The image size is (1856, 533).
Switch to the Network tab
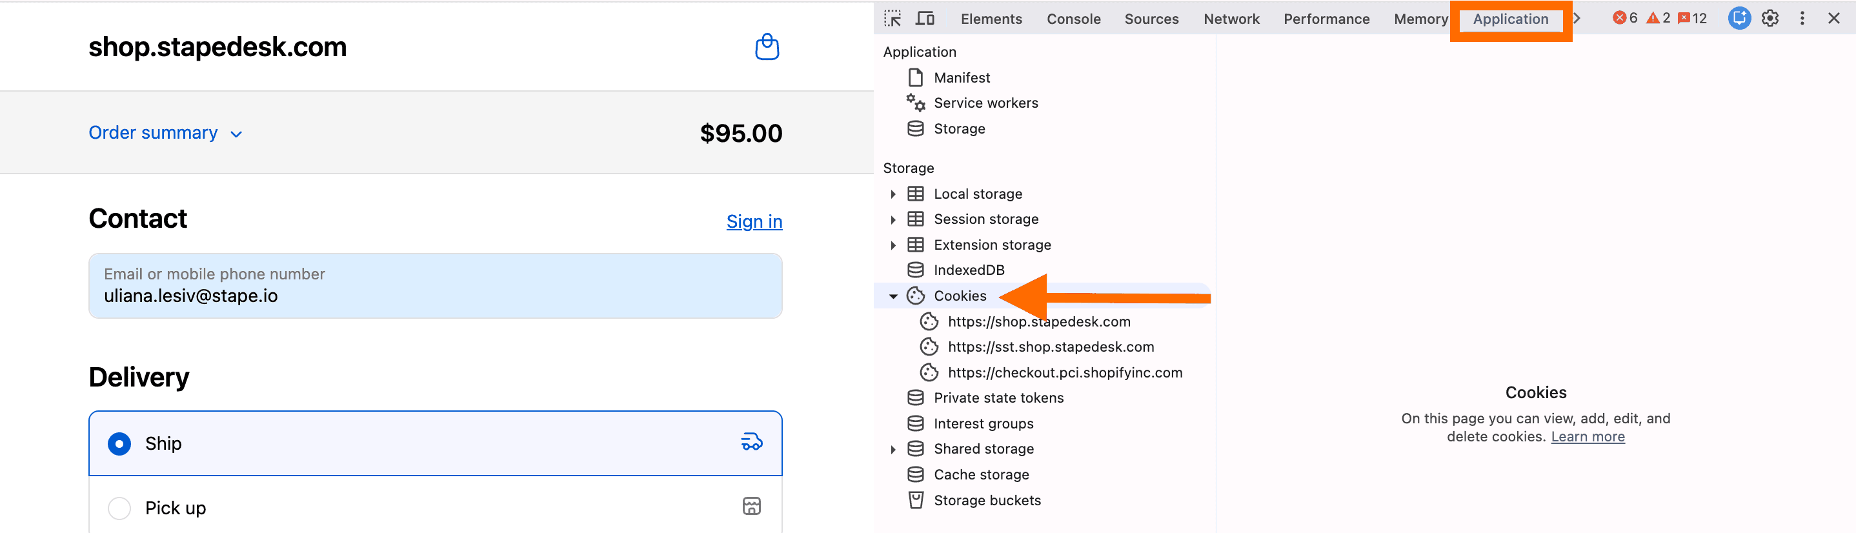pos(1231,19)
